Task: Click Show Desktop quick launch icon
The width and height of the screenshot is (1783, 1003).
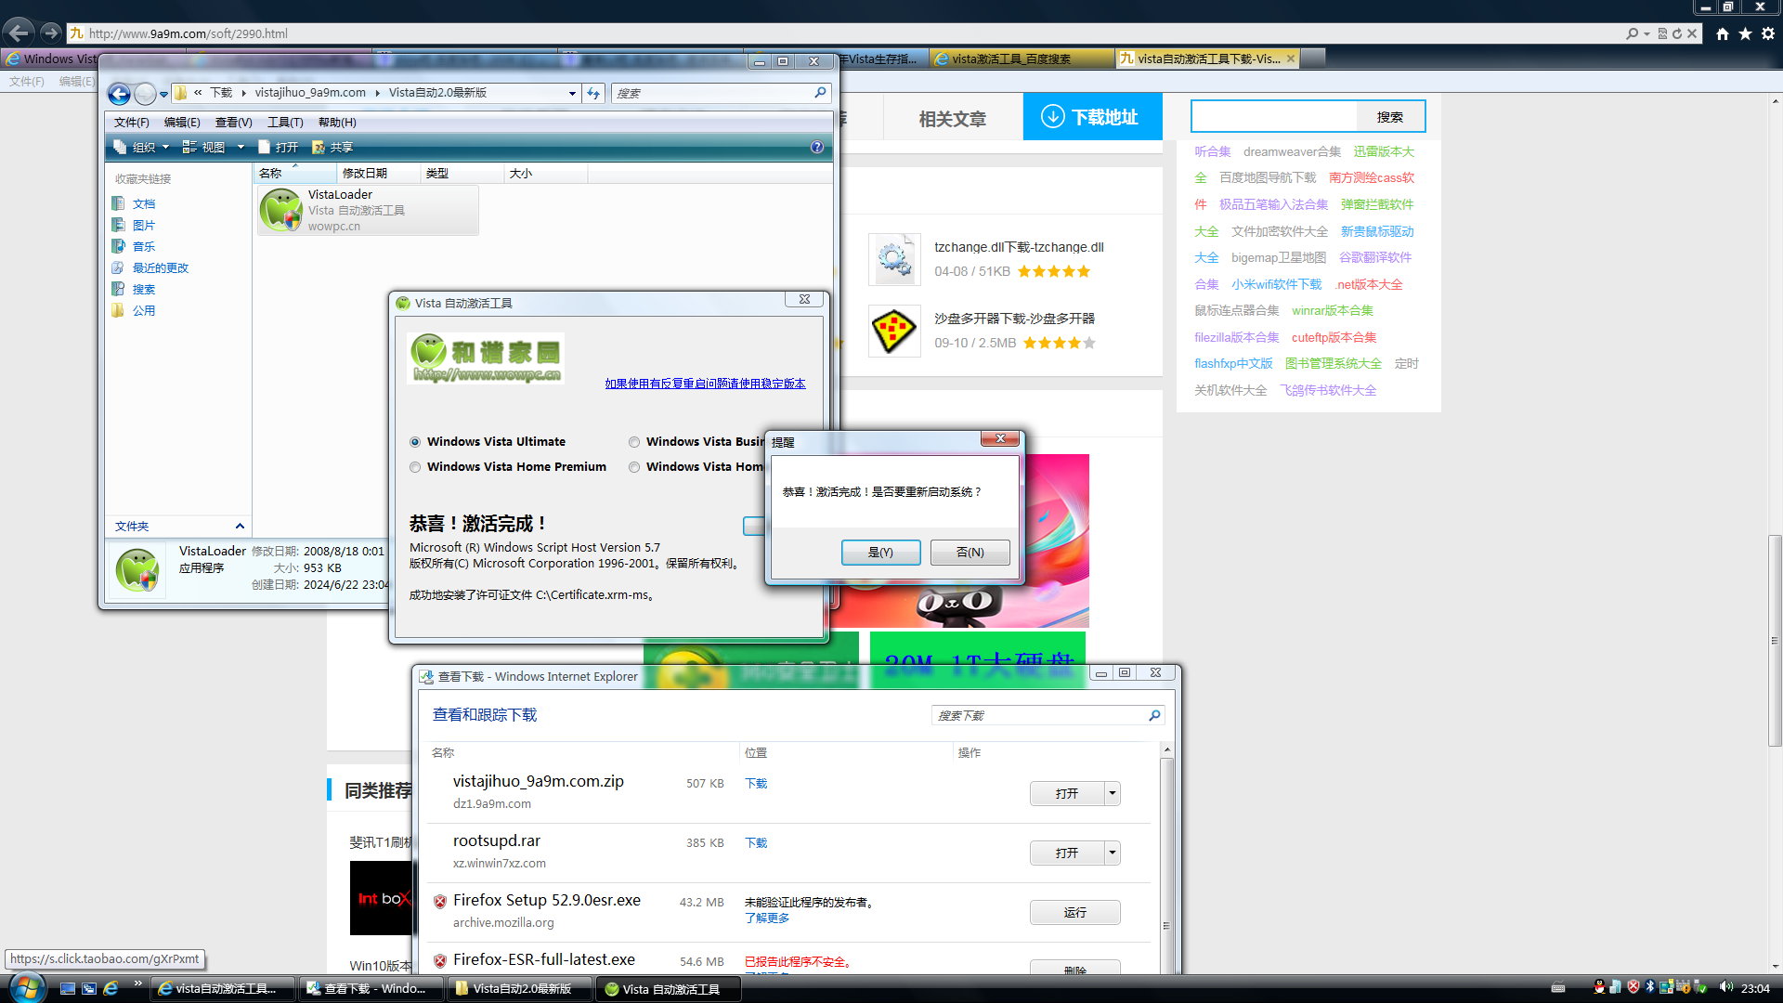Action: (x=67, y=988)
